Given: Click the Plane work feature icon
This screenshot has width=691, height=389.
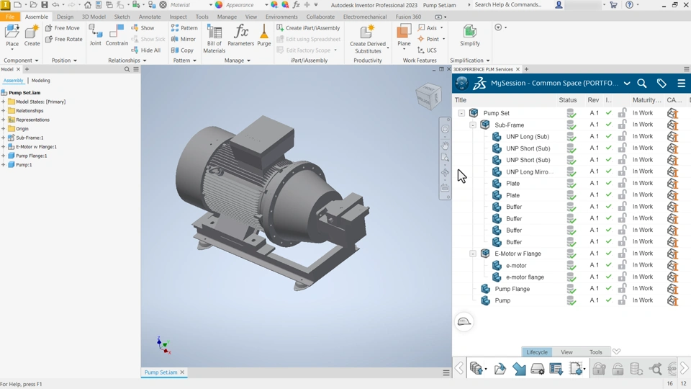Looking at the screenshot, I should click(x=404, y=32).
